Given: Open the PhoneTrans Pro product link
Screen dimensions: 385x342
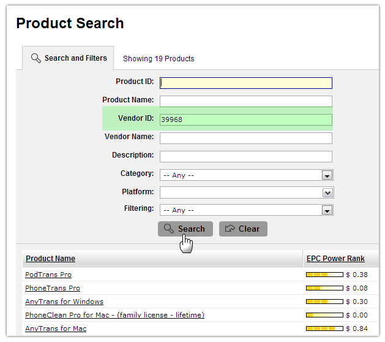Looking at the screenshot, I should tap(53, 288).
